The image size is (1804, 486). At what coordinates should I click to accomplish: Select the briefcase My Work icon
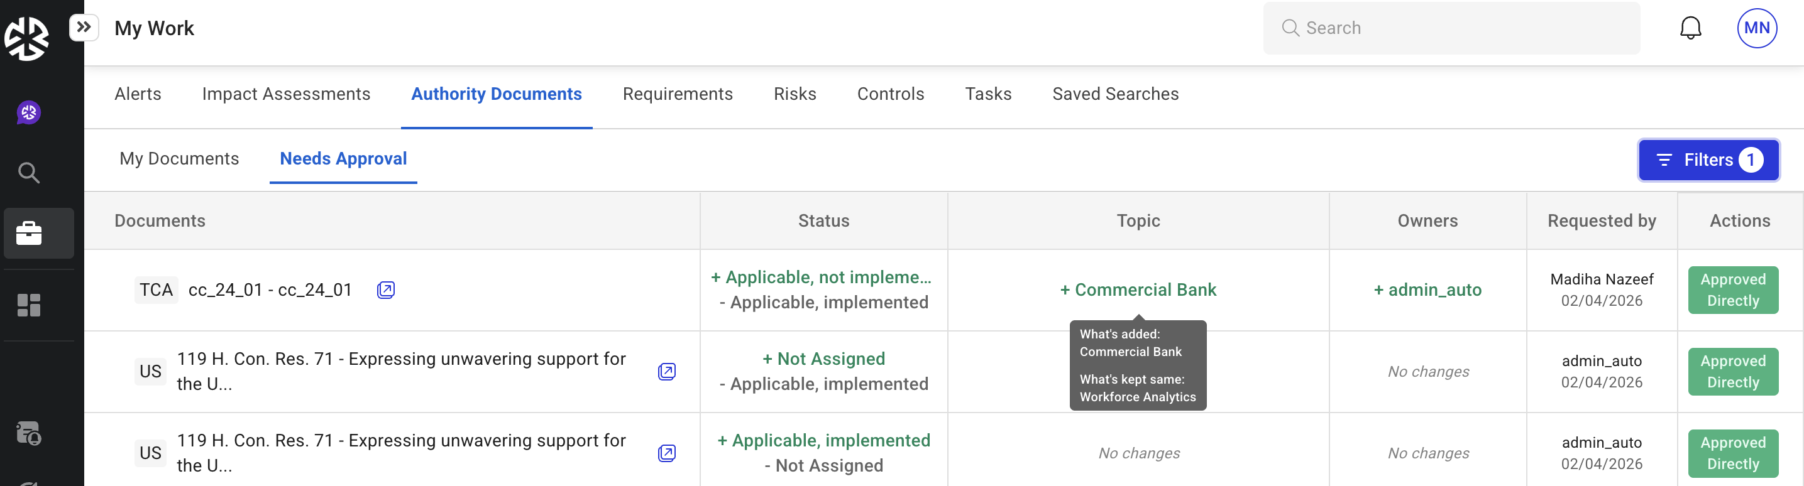(29, 233)
